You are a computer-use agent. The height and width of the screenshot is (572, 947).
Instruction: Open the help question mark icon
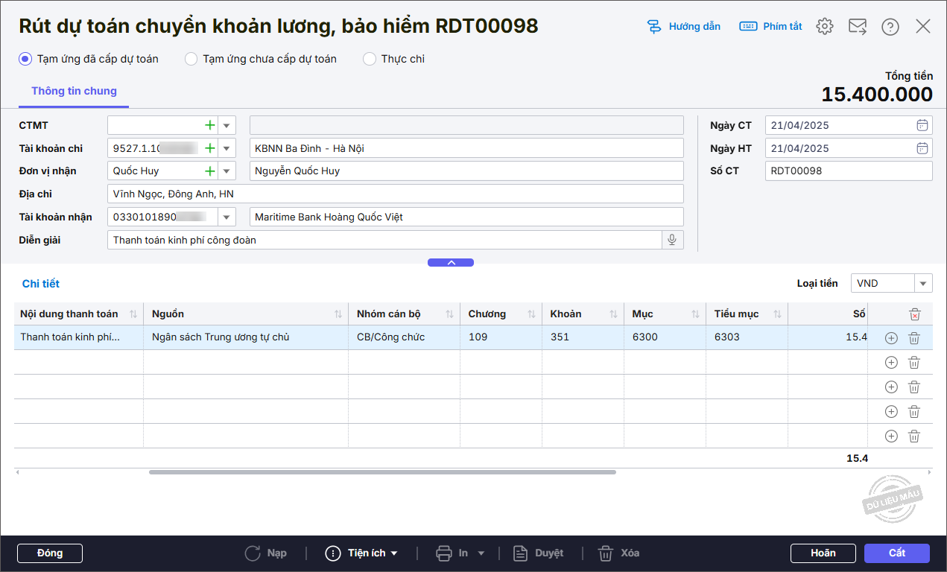(890, 27)
